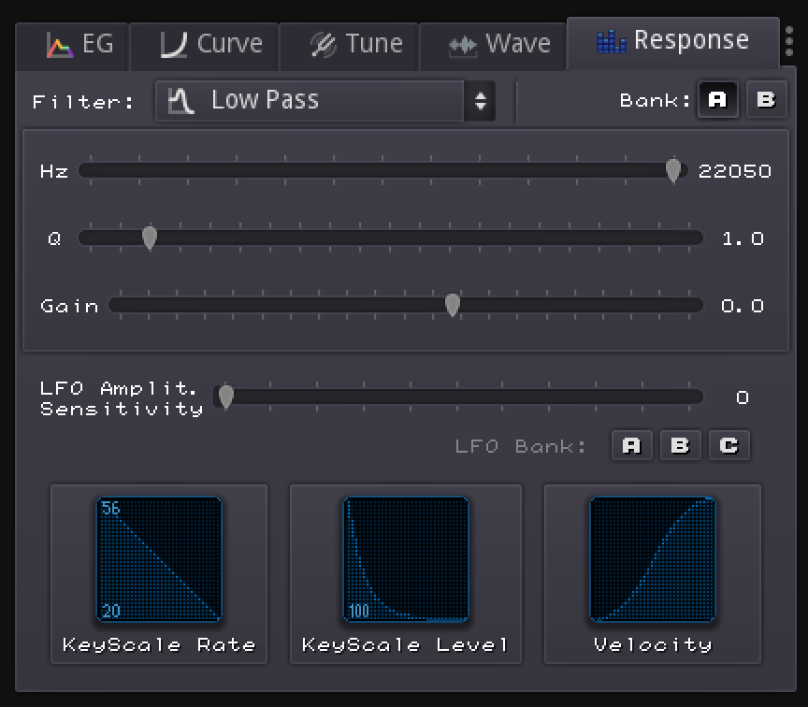Click the Q resonance slider handle

(150, 238)
